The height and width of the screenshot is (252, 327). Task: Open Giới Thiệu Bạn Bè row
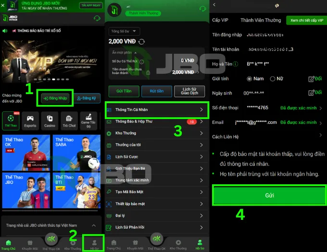pyautogui.click(x=157, y=168)
